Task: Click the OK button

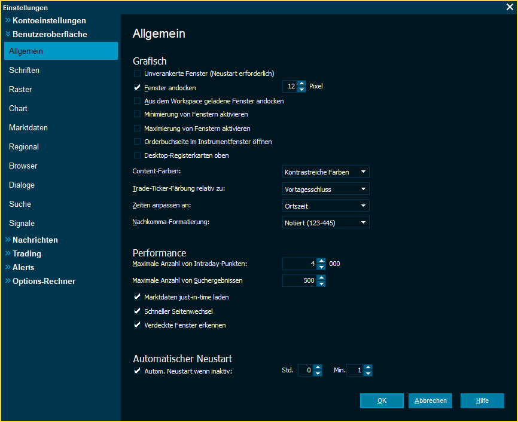Action: [382, 400]
